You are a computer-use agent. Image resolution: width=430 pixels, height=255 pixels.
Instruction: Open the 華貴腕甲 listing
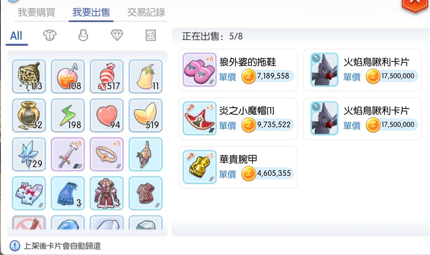point(238,167)
